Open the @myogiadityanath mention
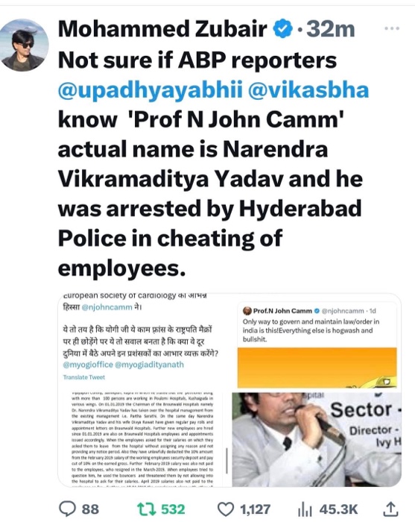This screenshot has height=522, width=415. coord(149,365)
